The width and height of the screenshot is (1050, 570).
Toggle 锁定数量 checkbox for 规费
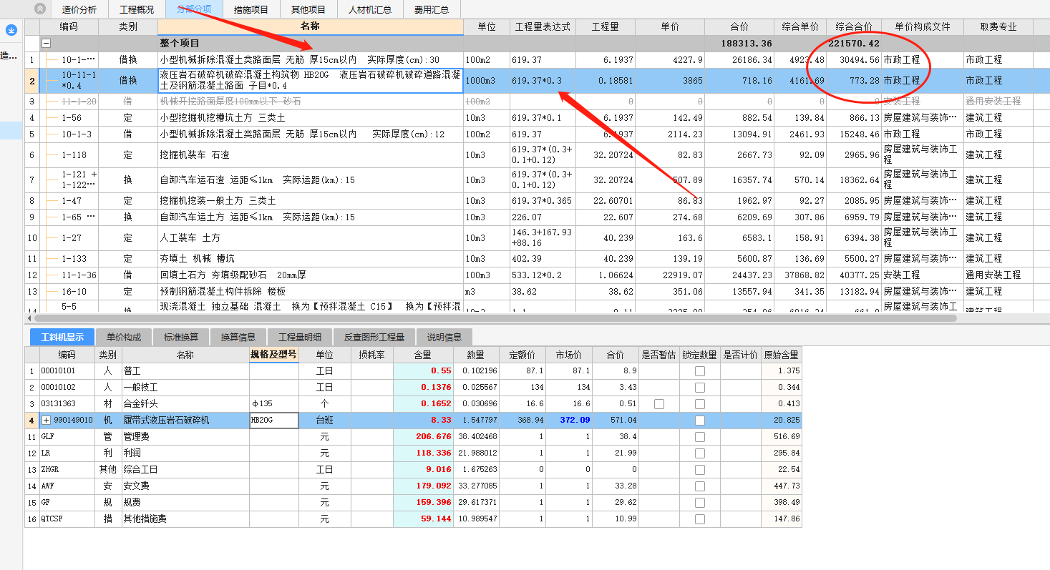(700, 503)
